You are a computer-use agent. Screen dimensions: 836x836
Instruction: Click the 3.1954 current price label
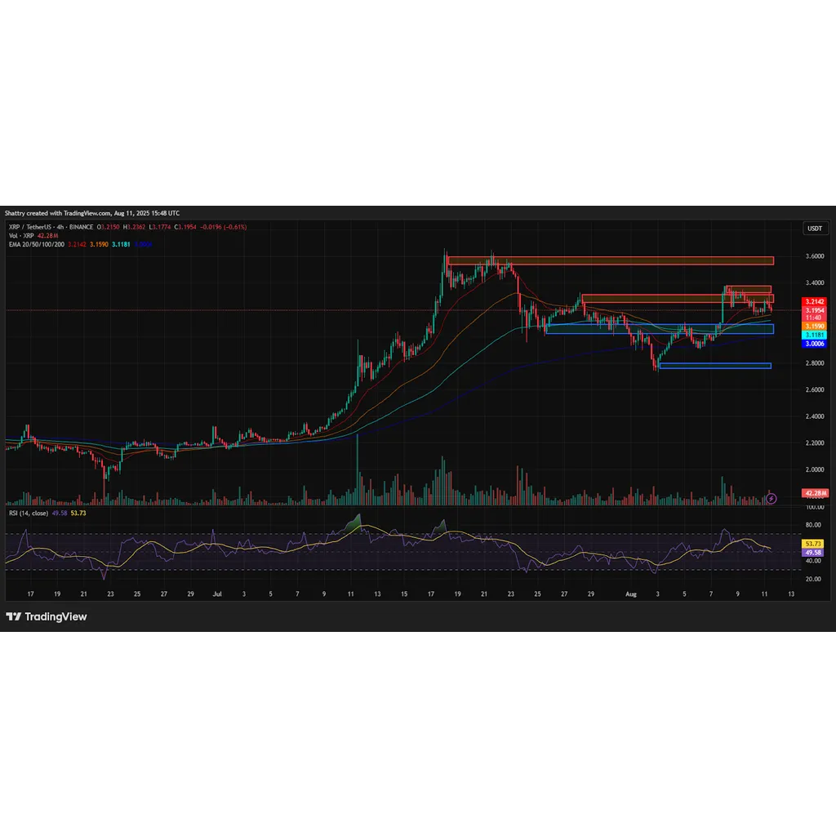tap(814, 310)
